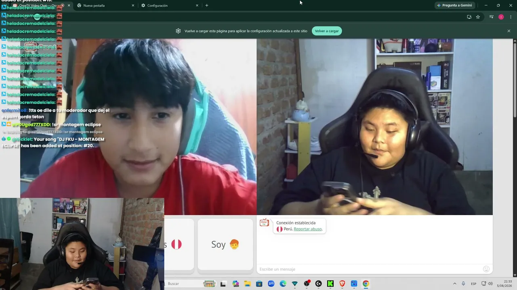This screenshot has height=290, width=517.
Task: Launch Brave browser from taskbar
Action: (342, 284)
